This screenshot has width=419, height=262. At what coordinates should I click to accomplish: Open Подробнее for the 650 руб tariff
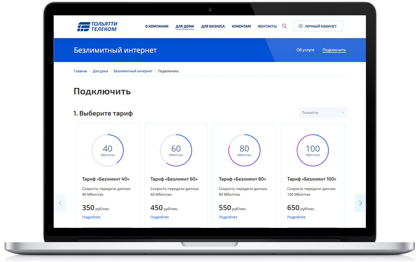297,217
